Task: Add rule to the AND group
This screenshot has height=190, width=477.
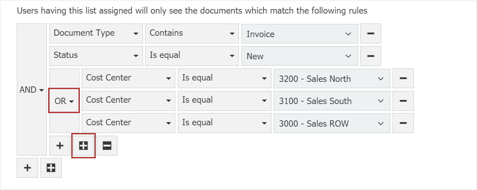Action: (x=27, y=168)
